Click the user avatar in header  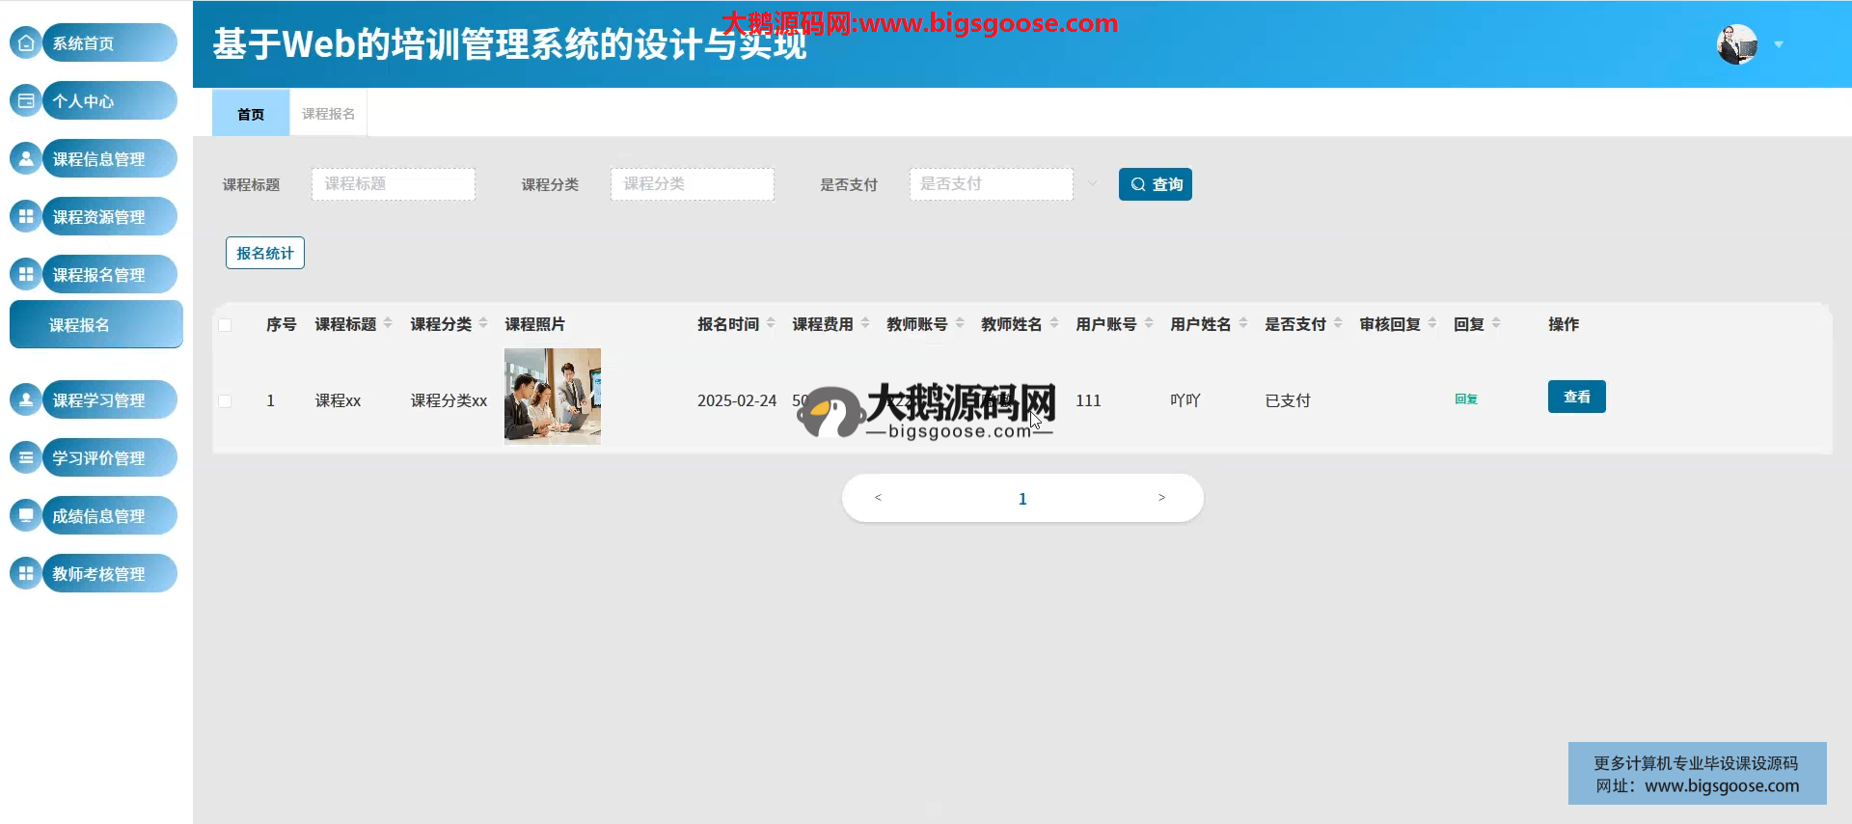click(x=1736, y=44)
